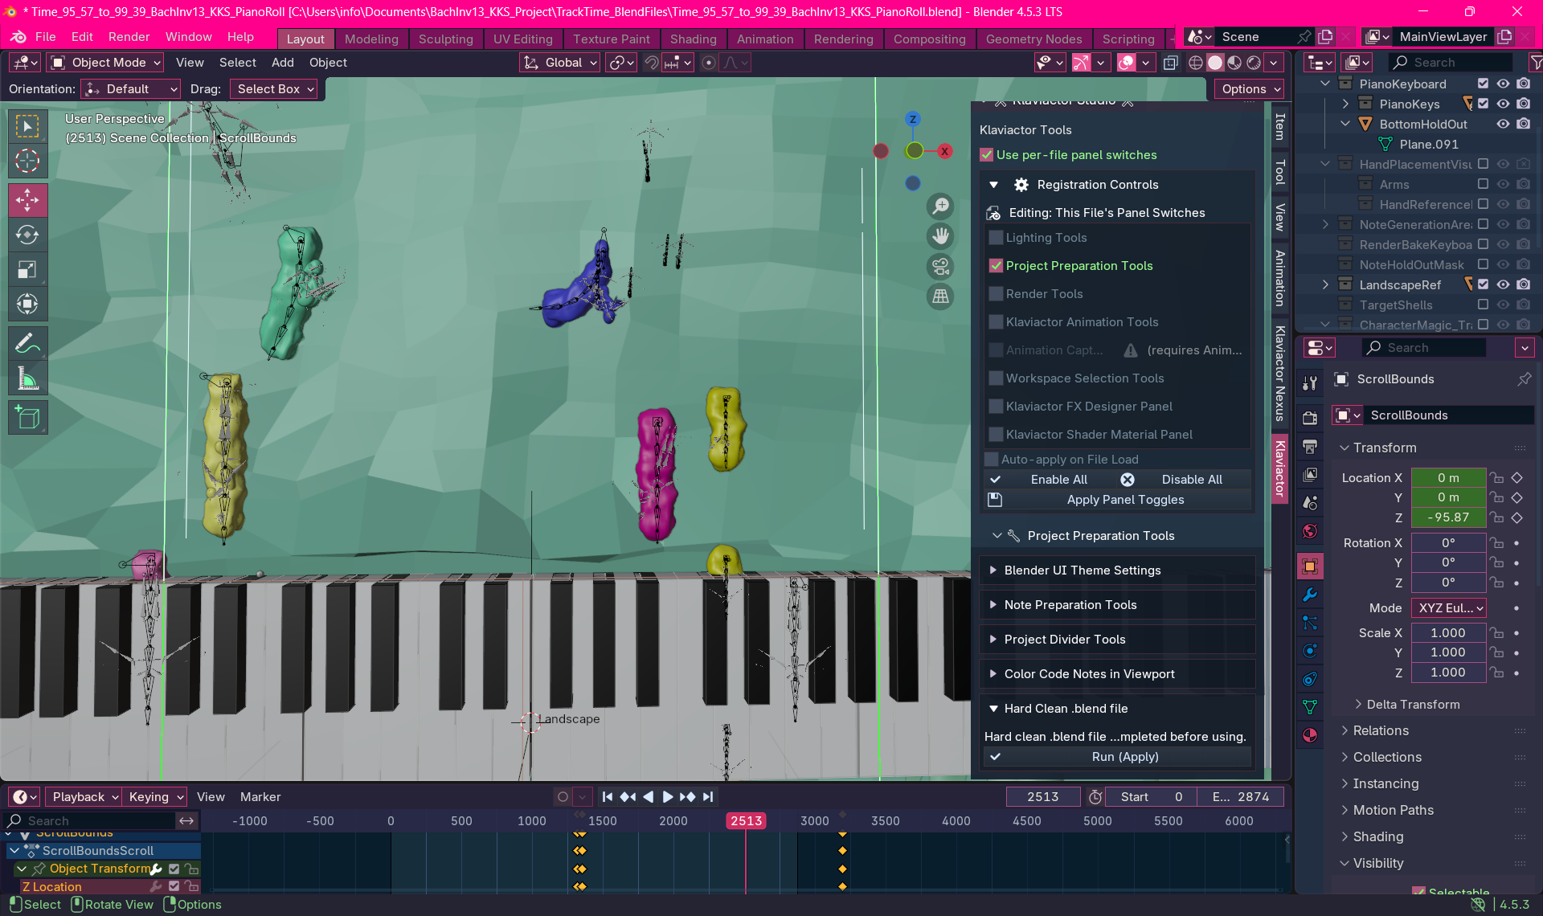The height and width of the screenshot is (916, 1543).
Task: Open the Render menu
Action: click(x=129, y=37)
